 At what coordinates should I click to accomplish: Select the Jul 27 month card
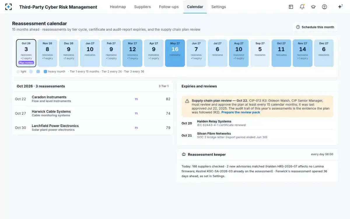click(218, 53)
